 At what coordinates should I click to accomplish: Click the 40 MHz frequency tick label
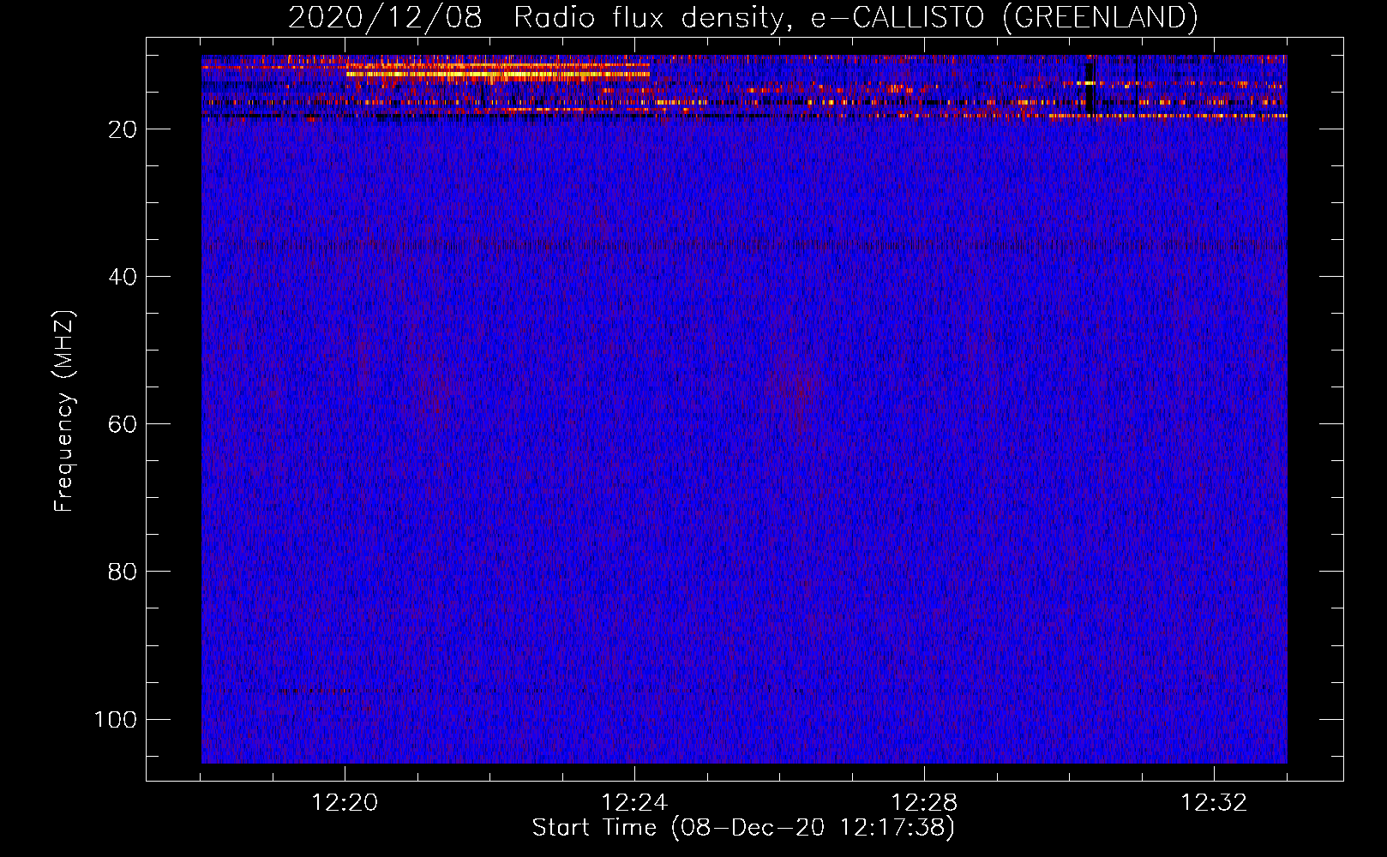[123, 277]
